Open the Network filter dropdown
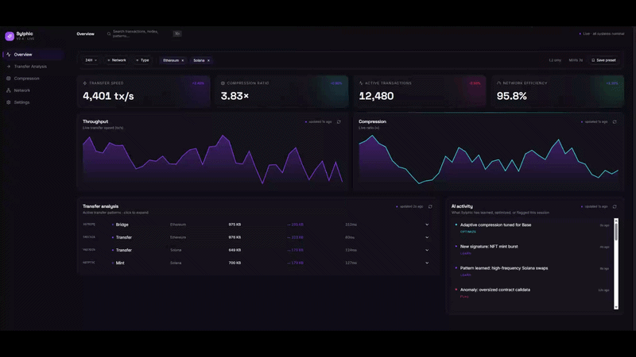The width and height of the screenshot is (636, 357). pos(117,60)
